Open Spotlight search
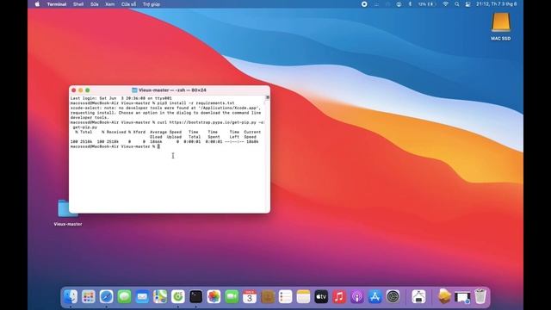Image resolution: width=551 pixels, height=310 pixels. click(x=457, y=4)
